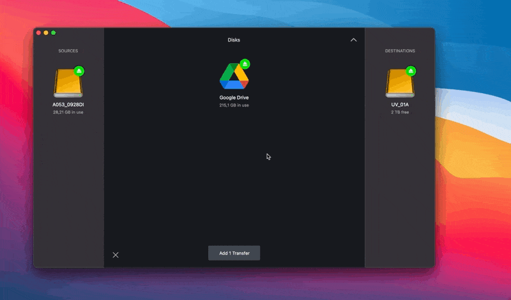Click the 2 TB free label
The height and width of the screenshot is (300, 511).
tap(400, 112)
